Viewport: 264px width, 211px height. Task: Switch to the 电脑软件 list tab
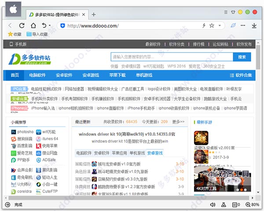(x=84, y=153)
